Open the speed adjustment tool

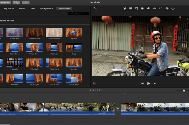(161, 8)
